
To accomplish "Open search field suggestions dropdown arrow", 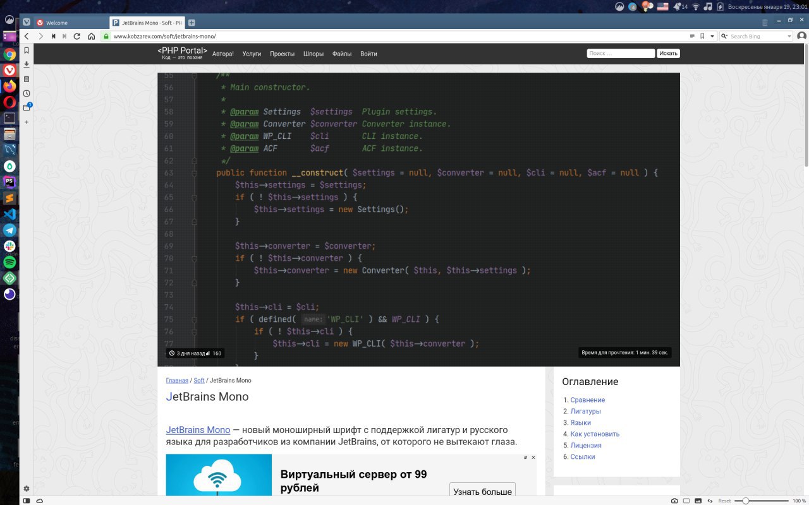I will (788, 37).
